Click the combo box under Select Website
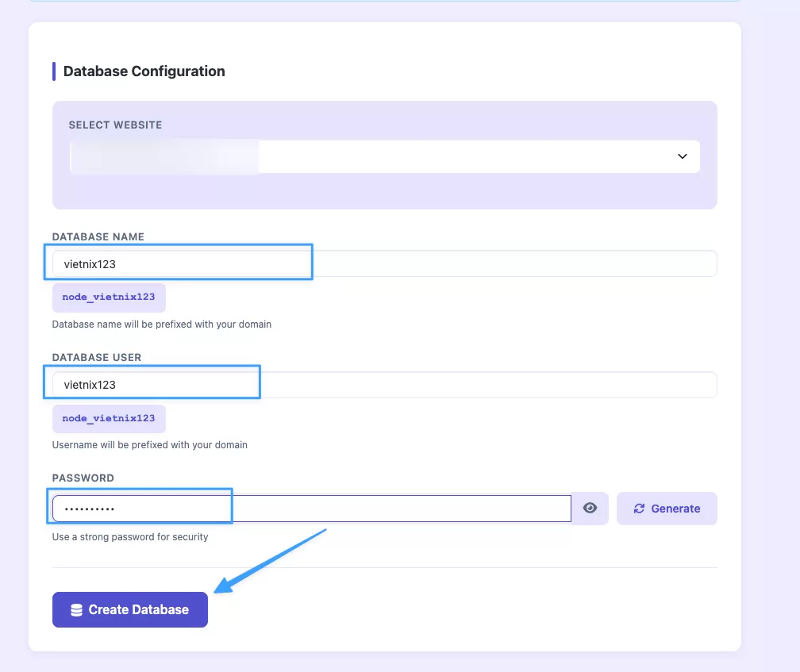The height and width of the screenshot is (672, 800). click(x=385, y=156)
